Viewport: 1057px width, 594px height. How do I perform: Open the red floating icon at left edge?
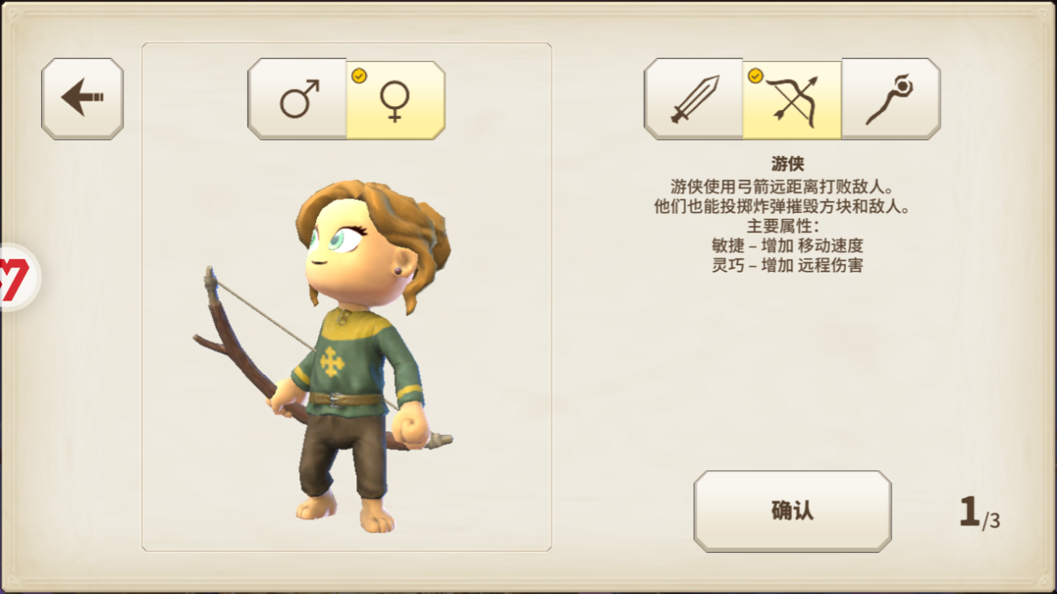click(x=16, y=277)
